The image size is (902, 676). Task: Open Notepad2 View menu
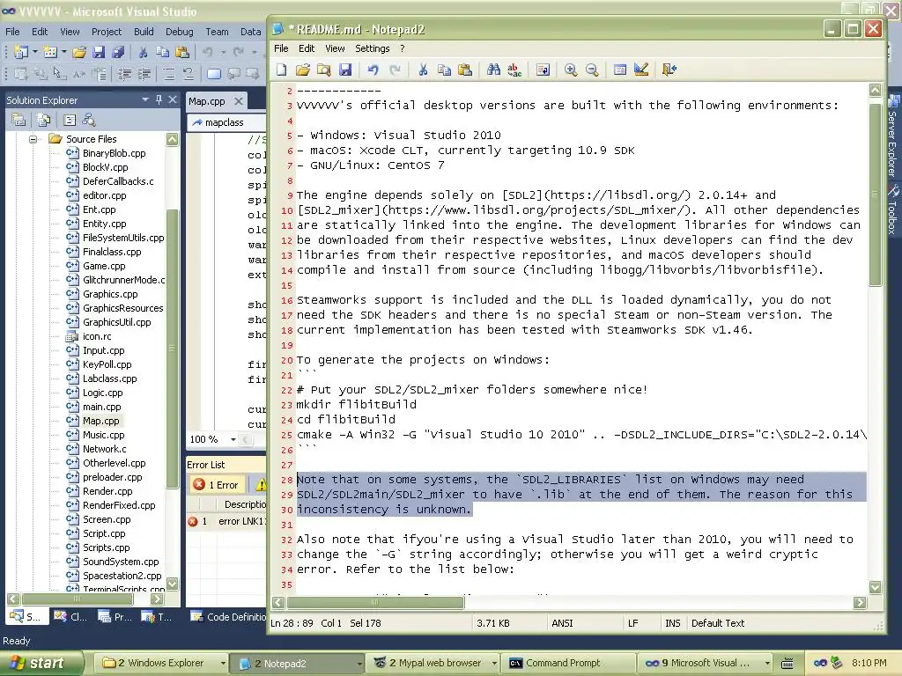(x=335, y=48)
